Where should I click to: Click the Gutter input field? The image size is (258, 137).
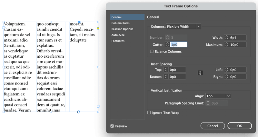tap(179, 44)
